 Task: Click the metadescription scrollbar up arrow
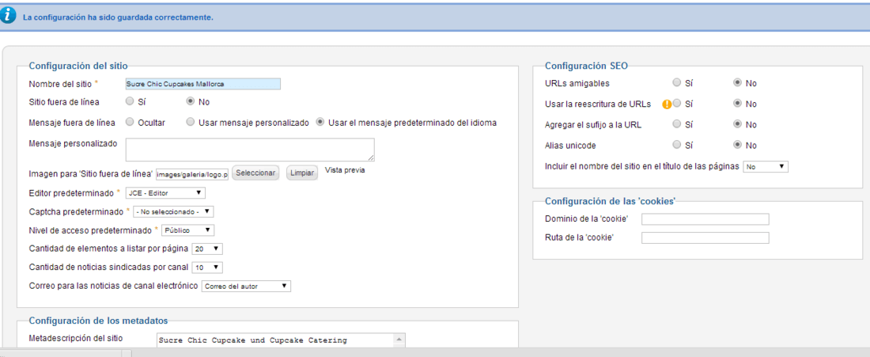tap(400, 339)
